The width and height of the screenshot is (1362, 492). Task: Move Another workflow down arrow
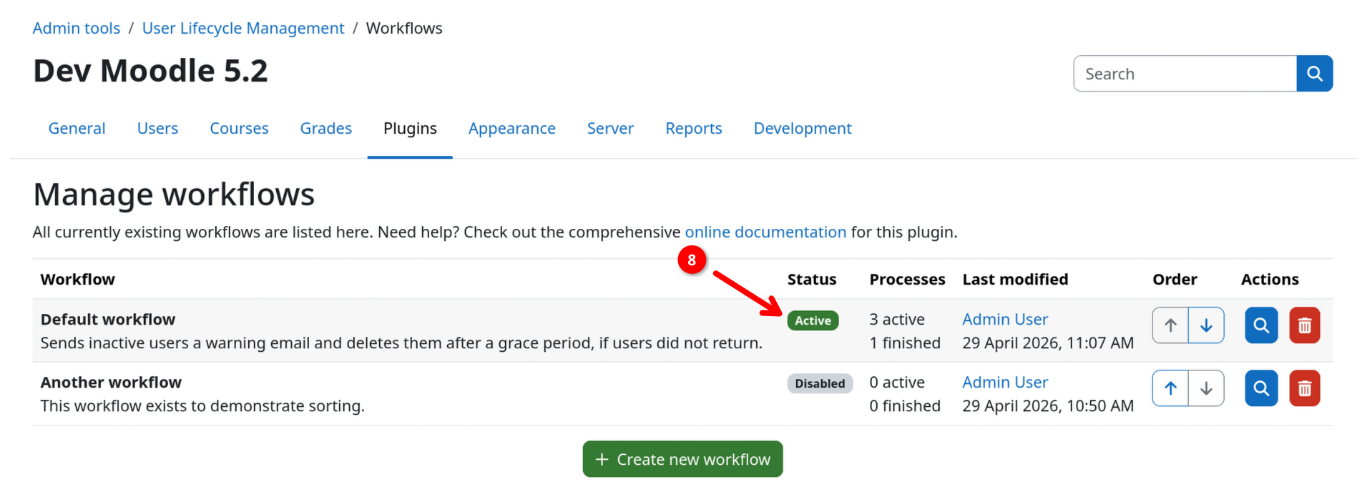pos(1206,388)
